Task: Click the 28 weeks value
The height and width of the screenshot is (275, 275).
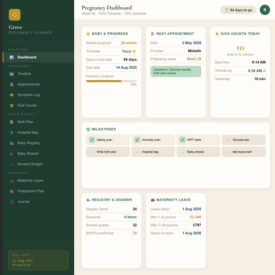Action: coord(129,43)
